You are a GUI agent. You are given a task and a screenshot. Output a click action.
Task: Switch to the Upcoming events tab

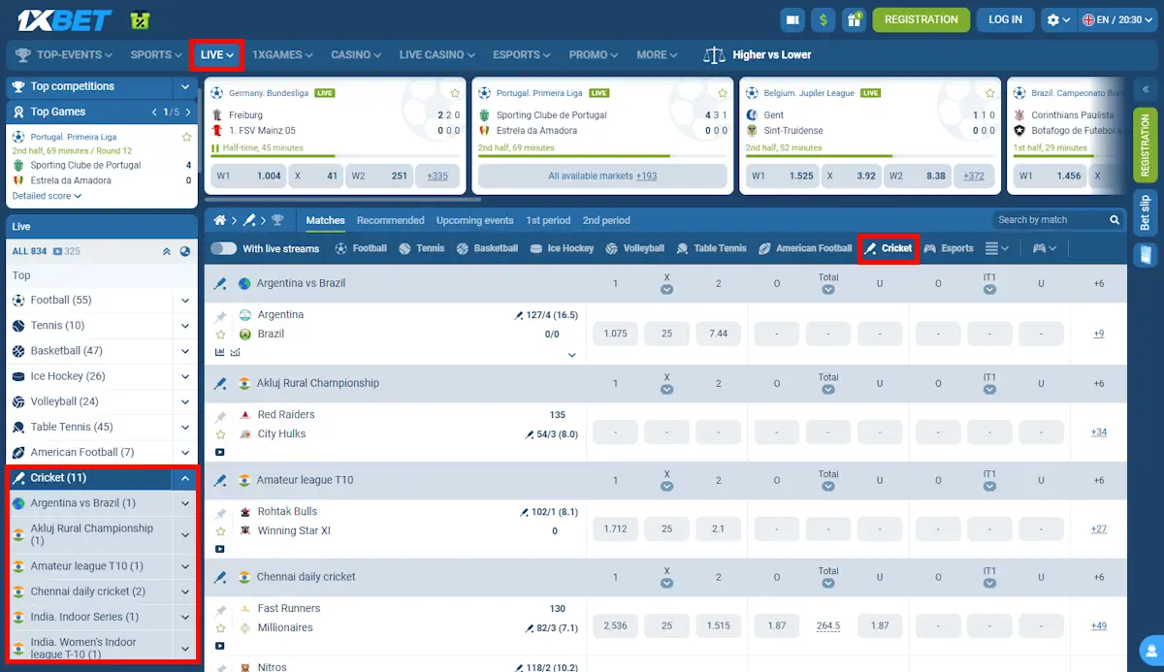click(x=474, y=220)
